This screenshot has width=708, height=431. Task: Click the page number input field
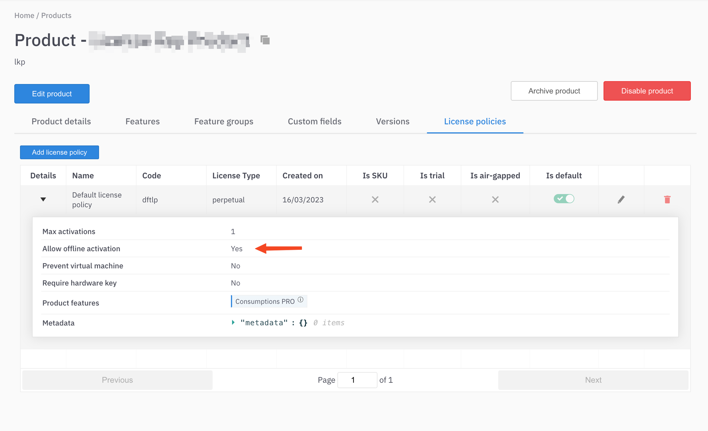point(357,380)
